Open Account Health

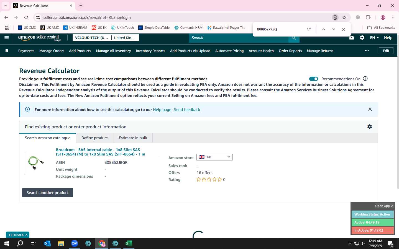(x=261, y=51)
